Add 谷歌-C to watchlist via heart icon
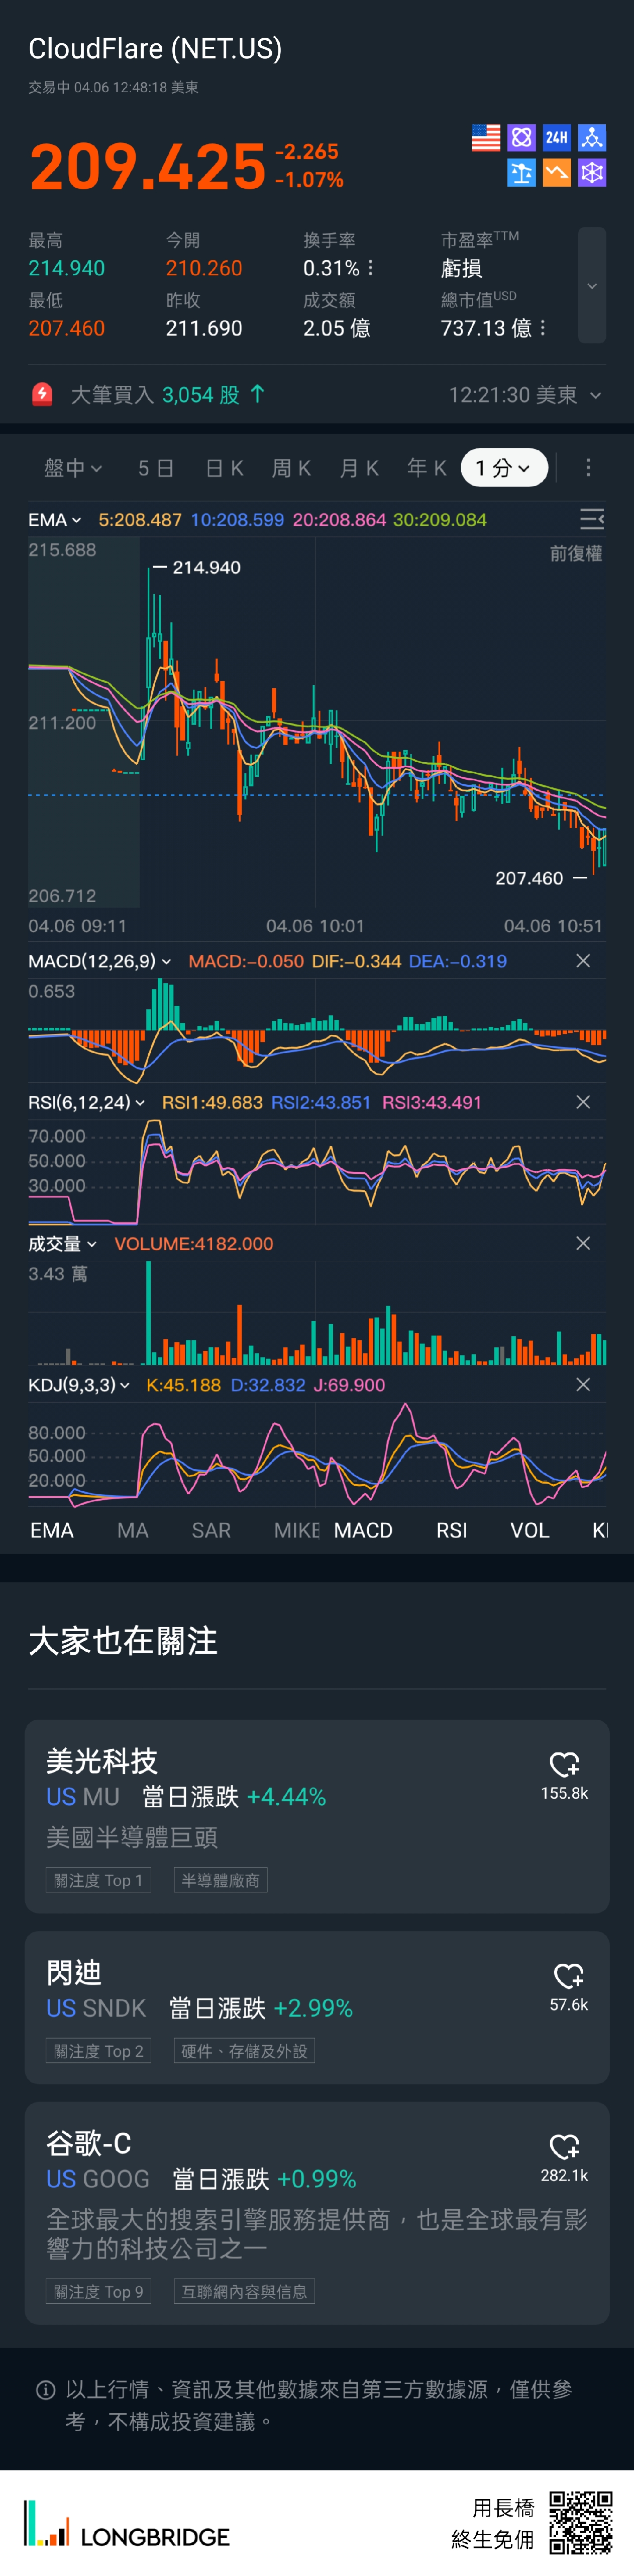Viewport: 634px width, 2576px height. (564, 2146)
